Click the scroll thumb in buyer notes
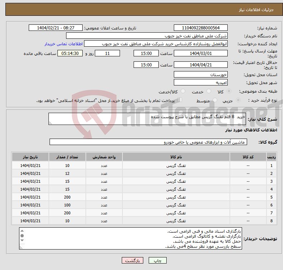Screen dimensions: 283x270 22,236
